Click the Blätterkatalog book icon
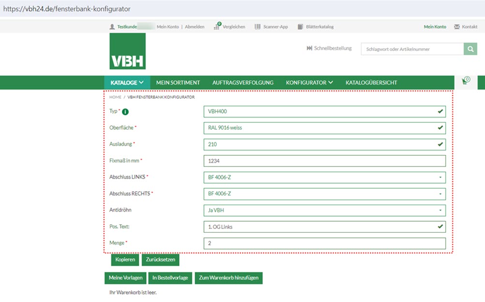 [x=300, y=27]
